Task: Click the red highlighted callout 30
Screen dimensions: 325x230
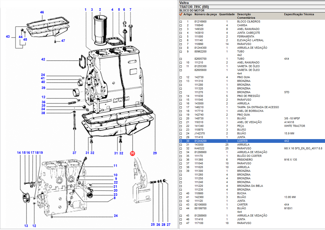Action: pyautogui.click(x=132, y=153)
